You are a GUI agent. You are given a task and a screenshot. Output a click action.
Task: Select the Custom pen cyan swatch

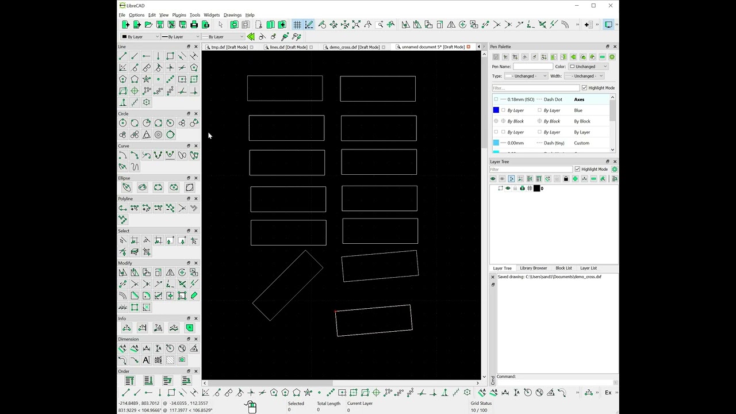click(496, 143)
